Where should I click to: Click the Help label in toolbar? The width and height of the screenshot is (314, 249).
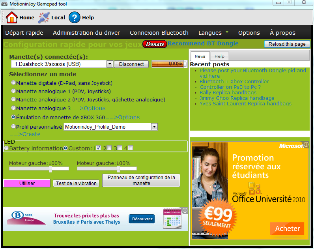88,18
